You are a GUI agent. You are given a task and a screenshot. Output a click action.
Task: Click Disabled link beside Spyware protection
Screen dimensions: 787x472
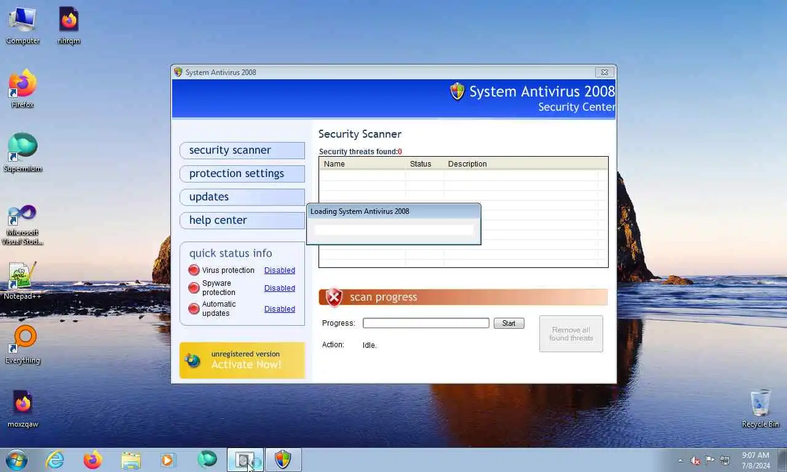click(280, 288)
